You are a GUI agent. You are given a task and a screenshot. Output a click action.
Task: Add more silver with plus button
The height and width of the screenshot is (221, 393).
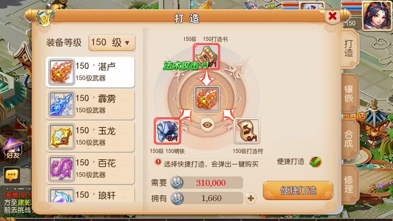point(251,198)
